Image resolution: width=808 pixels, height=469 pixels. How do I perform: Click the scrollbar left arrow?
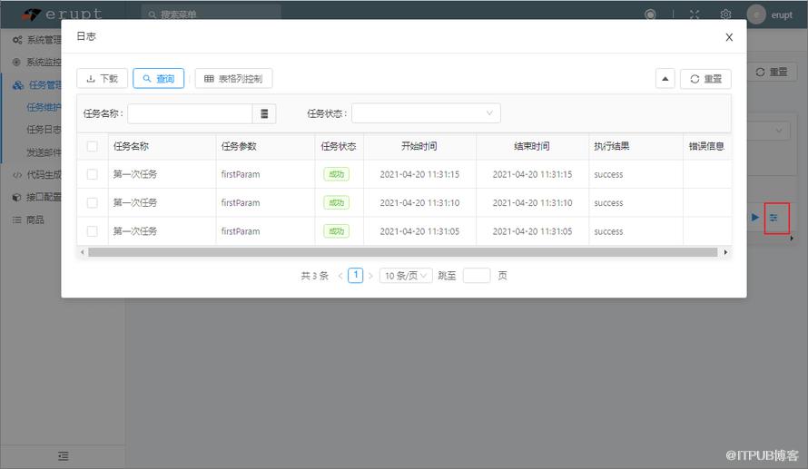pyautogui.click(x=83, y=252)
